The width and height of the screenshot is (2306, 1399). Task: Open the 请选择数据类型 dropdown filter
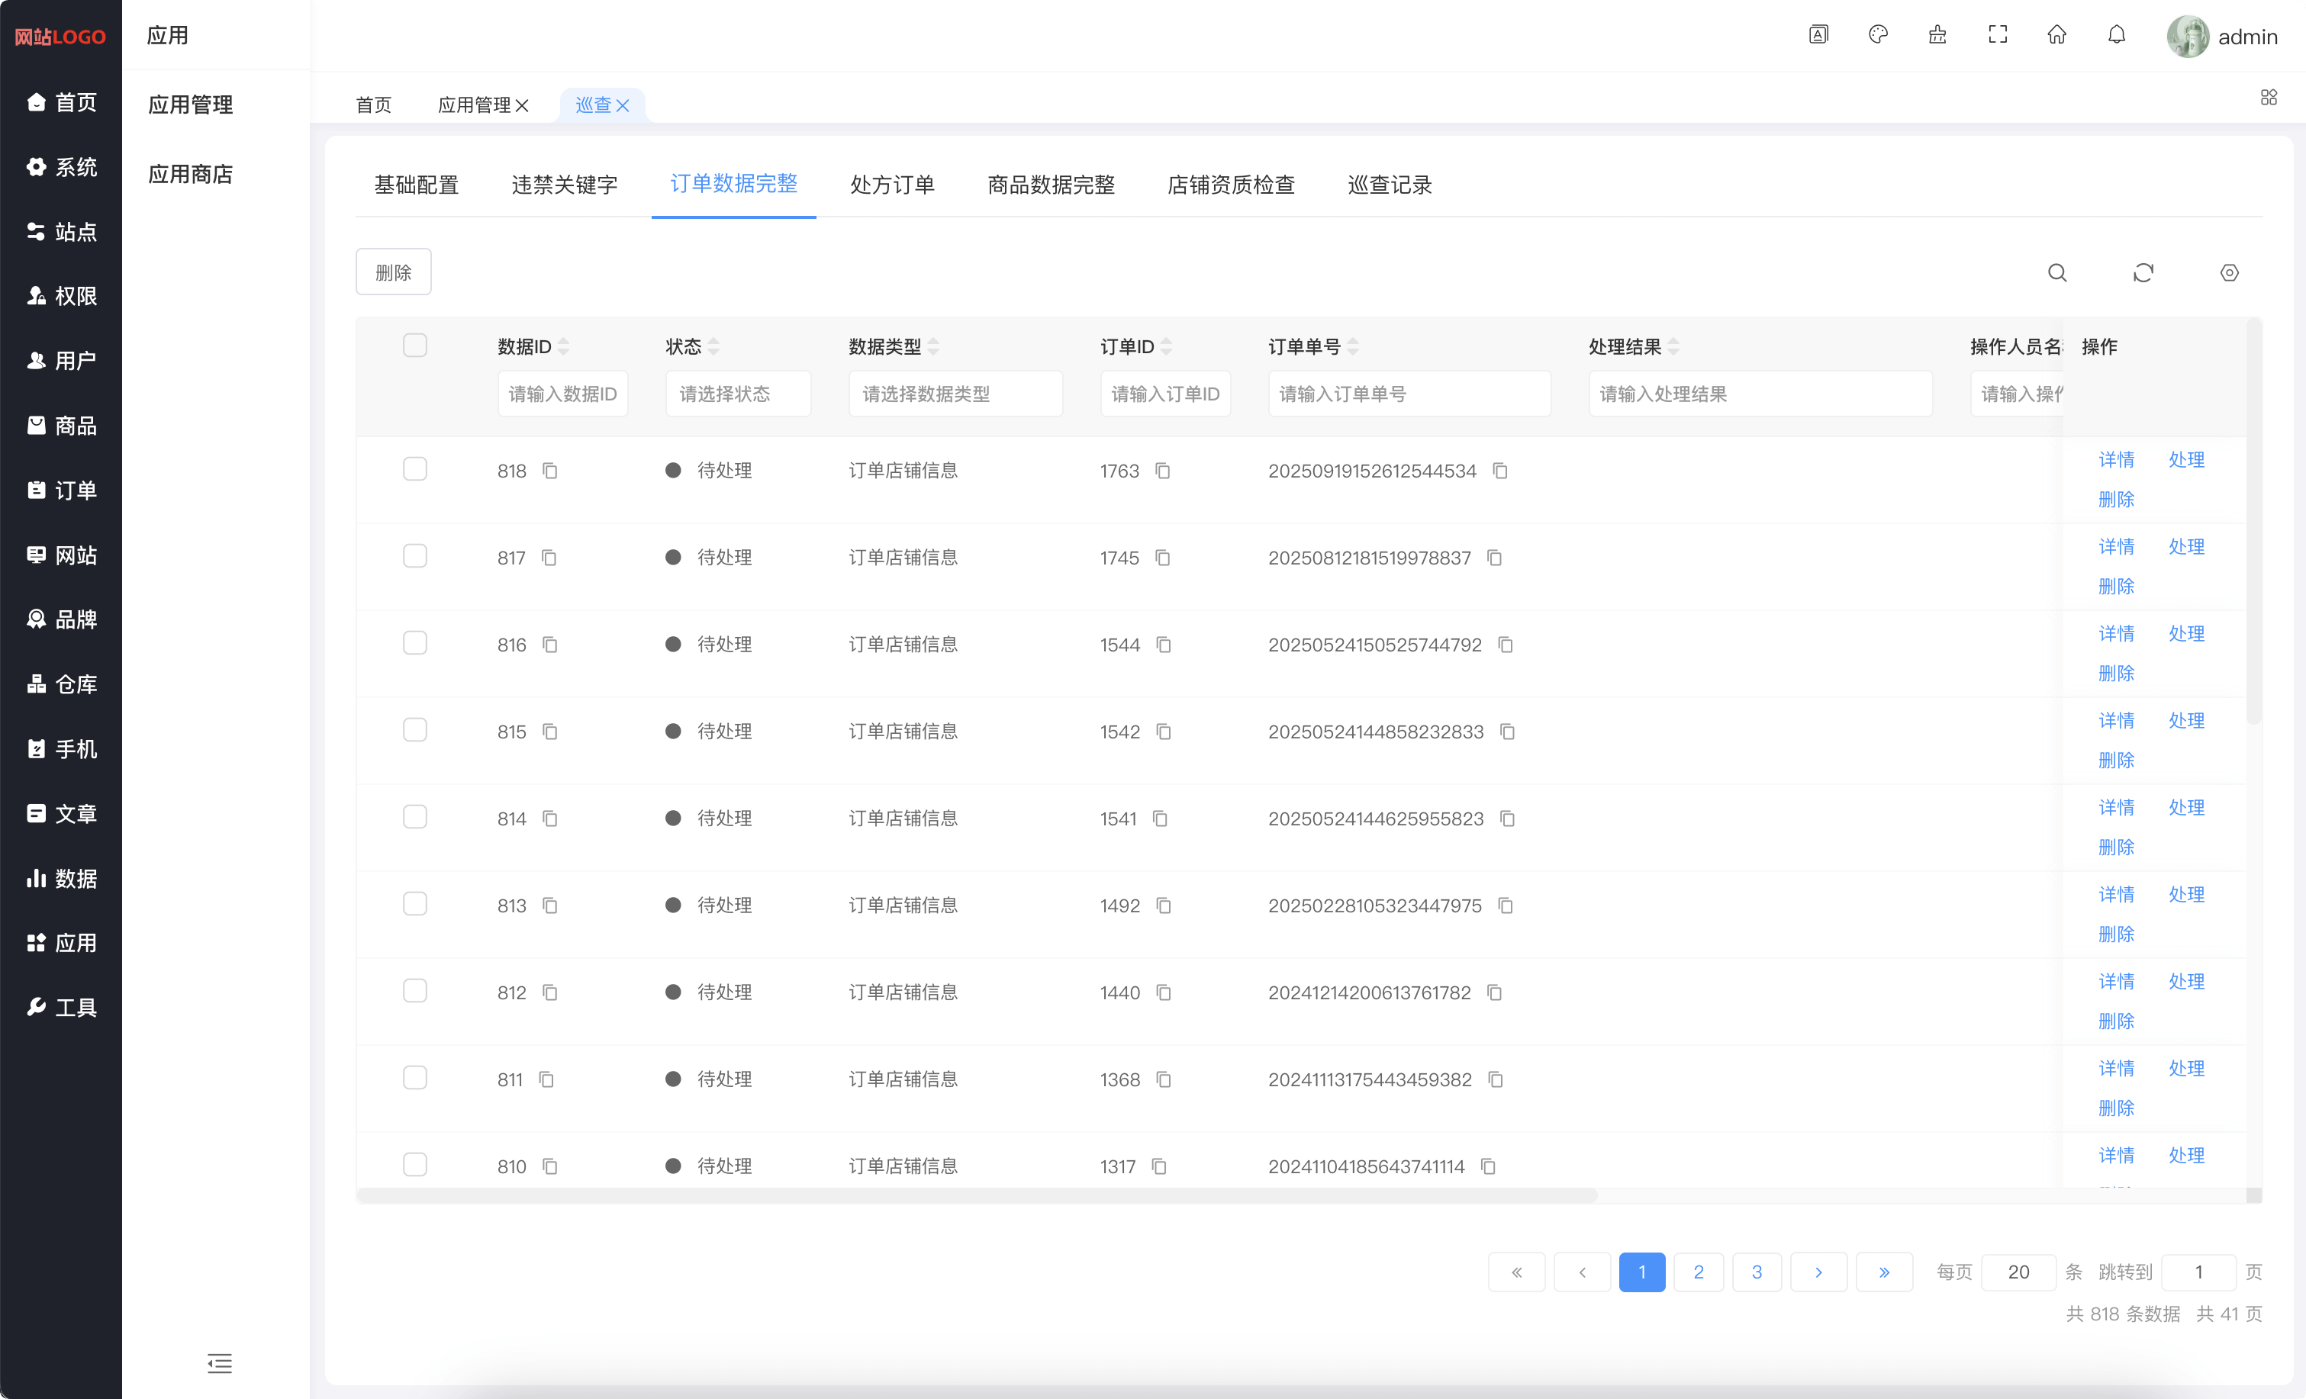point(955,394)
